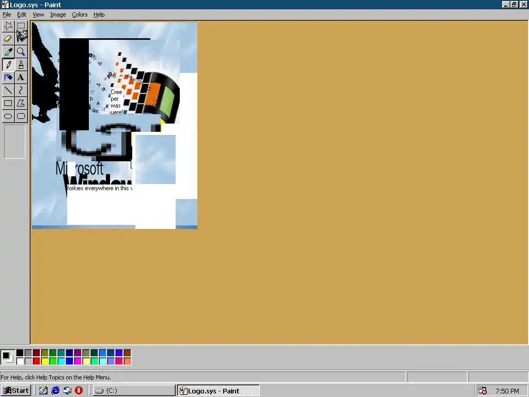The image size is (529, 397).
Task: Switch to the (C:) taskbar window
Action: (x=134, y=391)
